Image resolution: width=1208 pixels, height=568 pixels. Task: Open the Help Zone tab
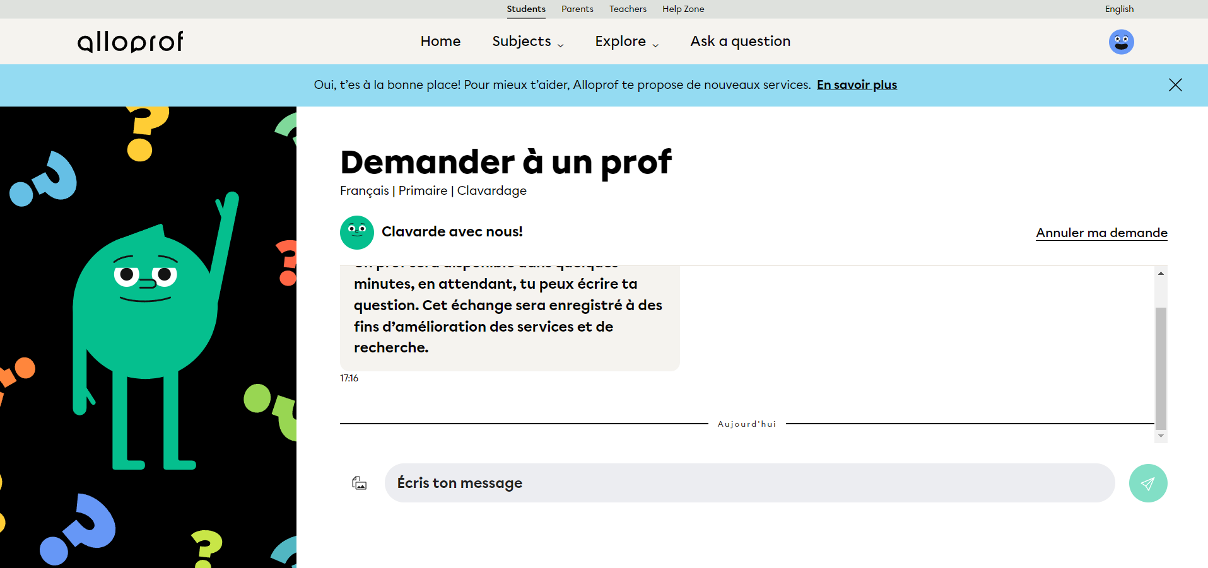pos(683,9)
